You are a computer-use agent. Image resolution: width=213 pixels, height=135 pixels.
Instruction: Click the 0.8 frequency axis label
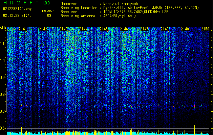(x=3, y=94)
